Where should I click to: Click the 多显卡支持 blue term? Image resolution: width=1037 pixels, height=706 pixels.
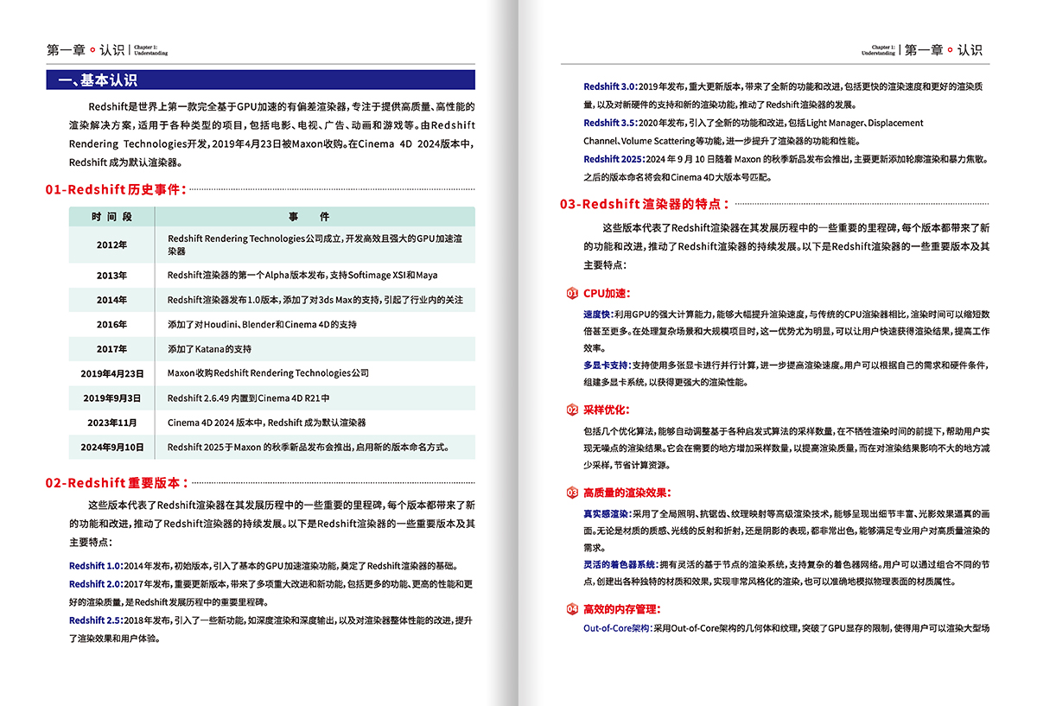[x=607, y=366]
